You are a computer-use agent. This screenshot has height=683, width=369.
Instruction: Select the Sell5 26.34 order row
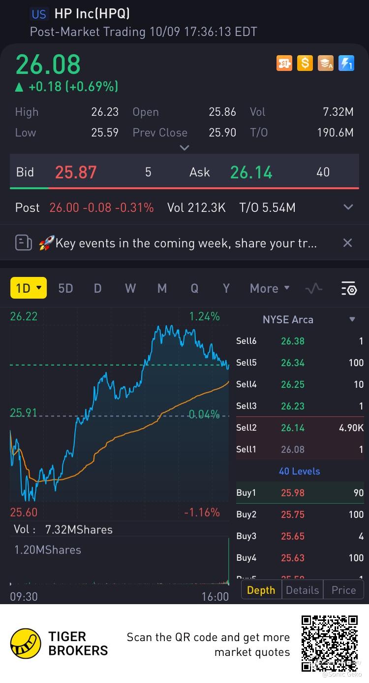(300, 362)
